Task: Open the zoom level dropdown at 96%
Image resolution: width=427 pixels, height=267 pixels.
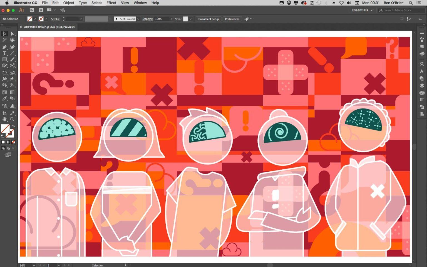Action: (34, 265)
